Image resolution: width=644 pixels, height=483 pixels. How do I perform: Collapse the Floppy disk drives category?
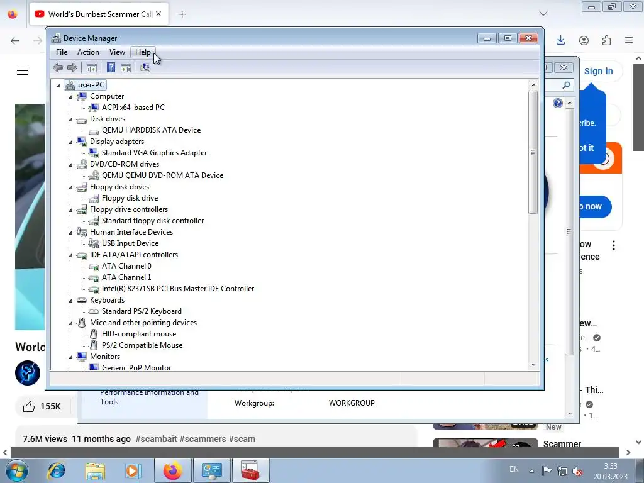click(70, 187)
